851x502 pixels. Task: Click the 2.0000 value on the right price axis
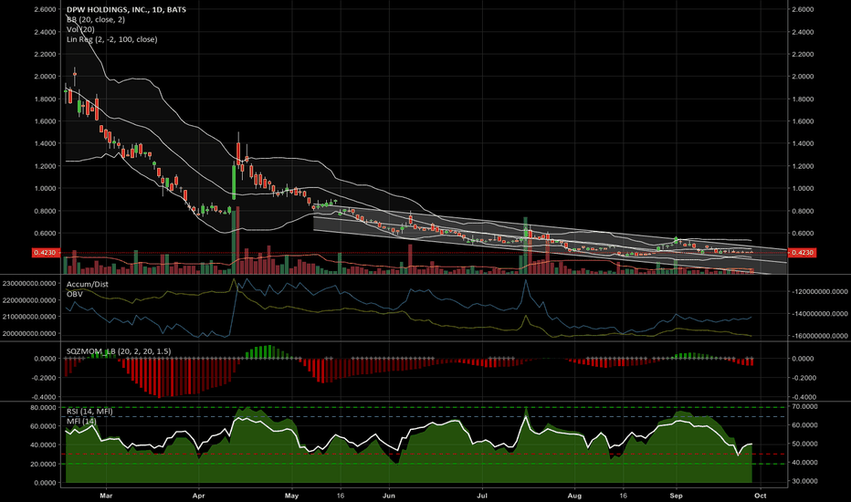coord(803,77)
